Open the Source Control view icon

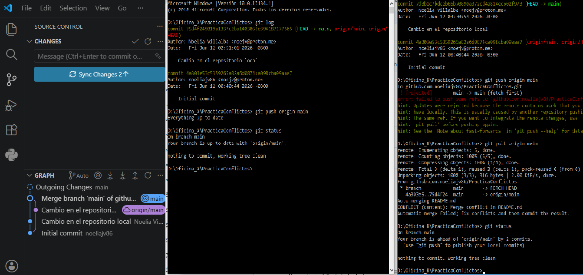pos(12,80)
